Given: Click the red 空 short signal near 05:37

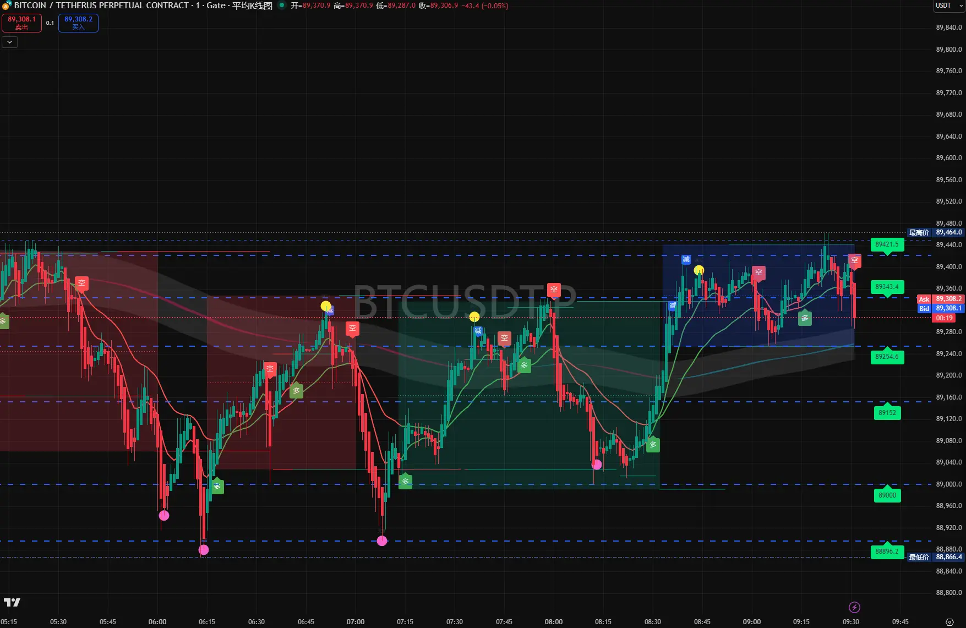Looking at the screenshot, I should point(81,283).
